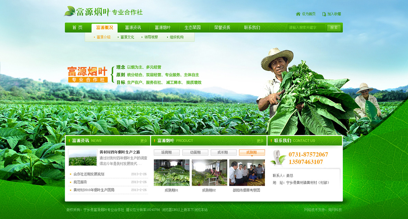Click the 竞网科技 tech support footer text
The width and height of the screenshot is (408, 219).
pyautogui.click(x=323, y=210)
